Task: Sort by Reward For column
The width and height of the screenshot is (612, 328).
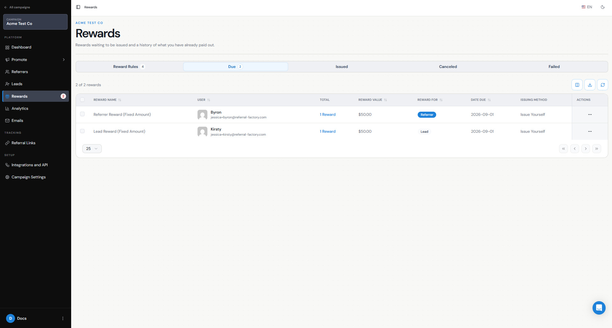Action: click(x=430, y=100)
